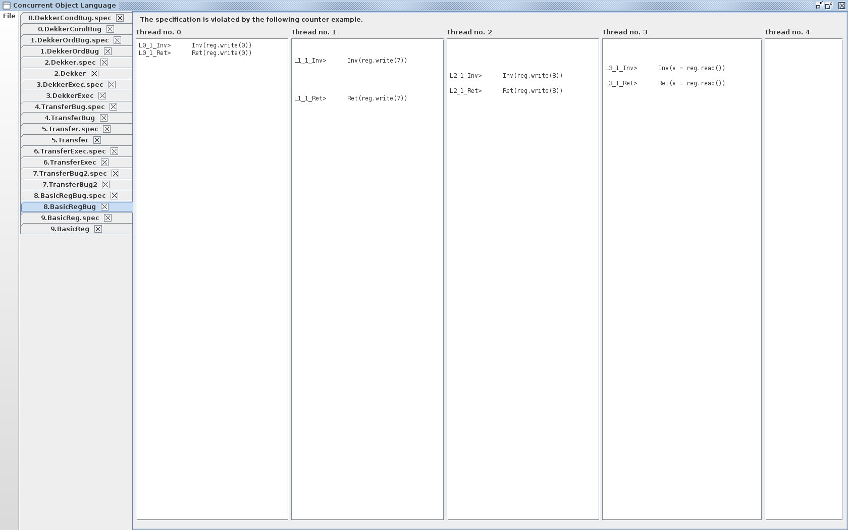Close the 3.DekkerExec.spec tab

[112, 84]
